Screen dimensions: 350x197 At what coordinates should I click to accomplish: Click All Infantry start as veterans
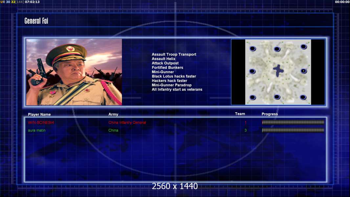point(177,89)
